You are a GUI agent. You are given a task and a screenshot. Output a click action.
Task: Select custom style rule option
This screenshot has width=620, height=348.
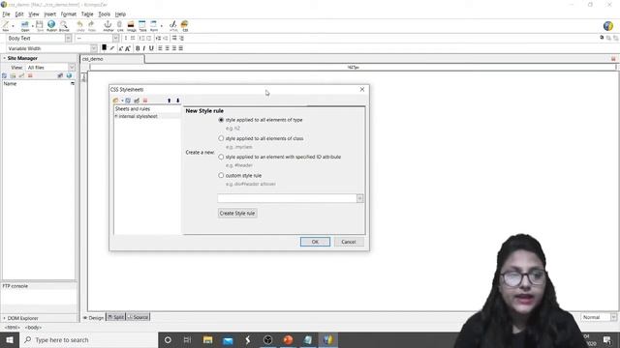pos(221,175)
